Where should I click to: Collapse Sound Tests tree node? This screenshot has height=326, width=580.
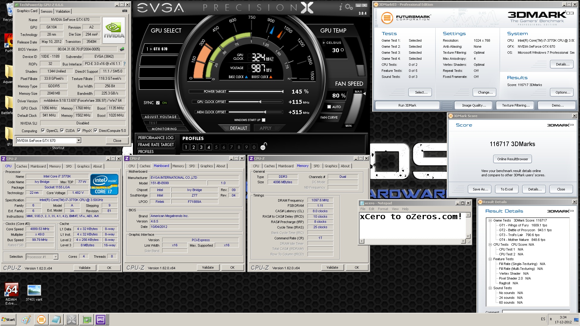coord(490,288)
